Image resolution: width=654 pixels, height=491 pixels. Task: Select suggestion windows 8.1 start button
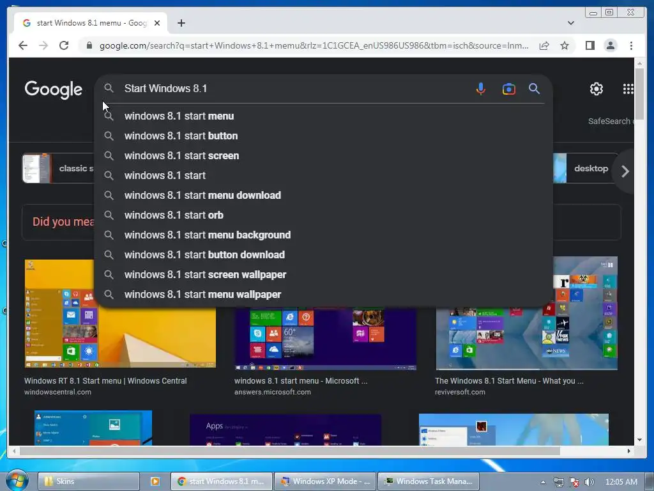click(324, 136)
